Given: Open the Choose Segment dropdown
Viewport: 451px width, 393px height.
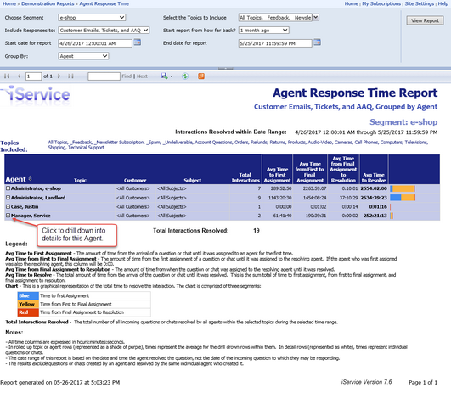Looking at the screenshot, I should click(92, 18).
